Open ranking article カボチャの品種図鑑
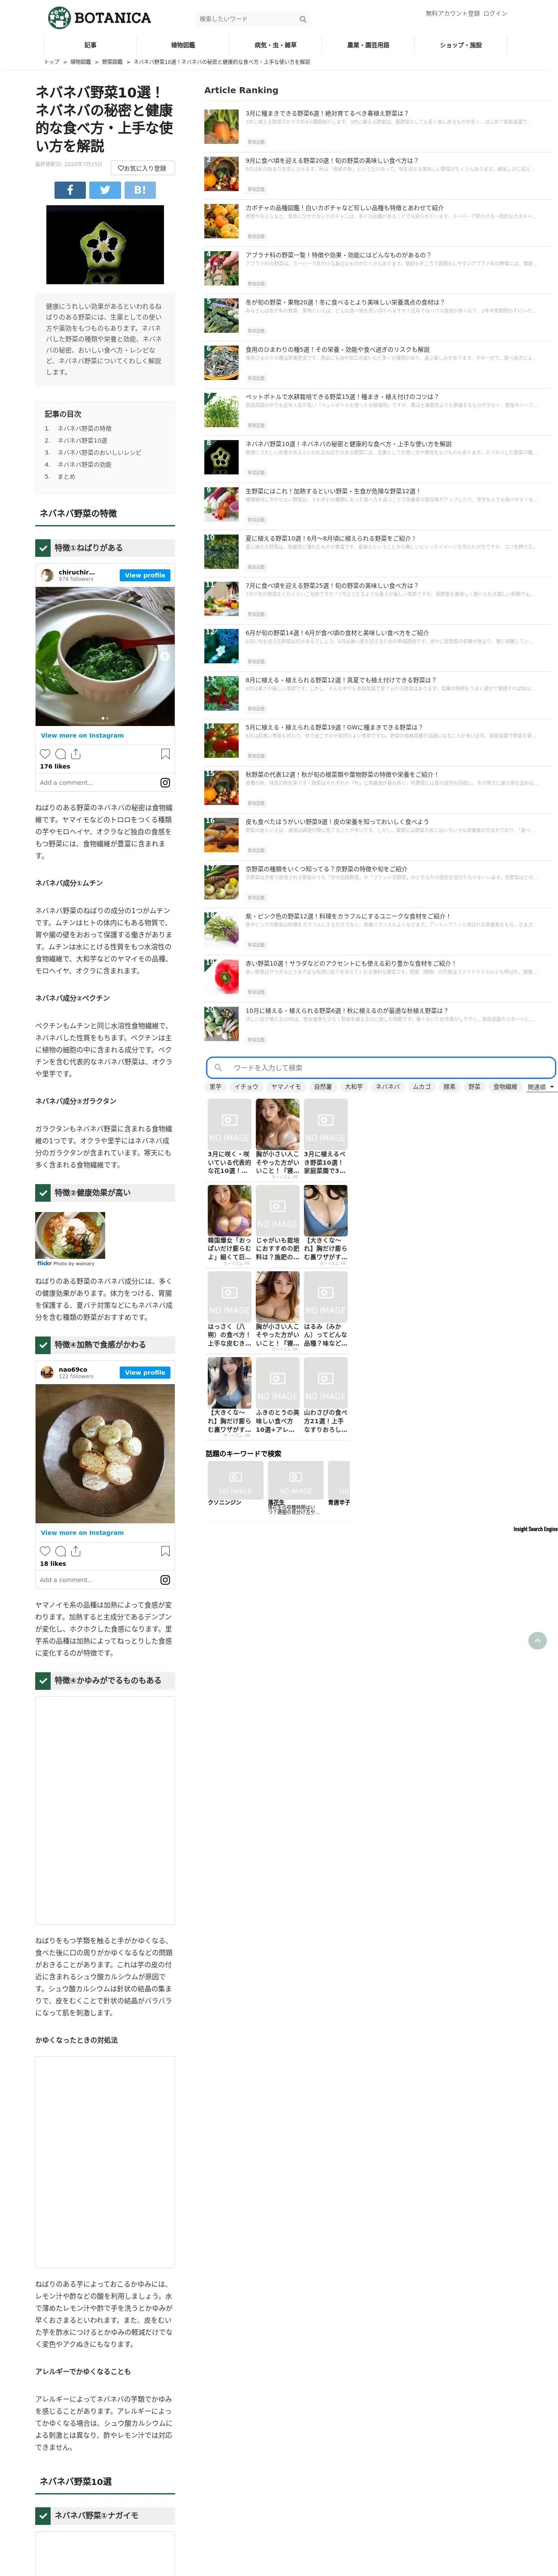Viewport: 558px width, 2576px height. click(x=345, y=208)
